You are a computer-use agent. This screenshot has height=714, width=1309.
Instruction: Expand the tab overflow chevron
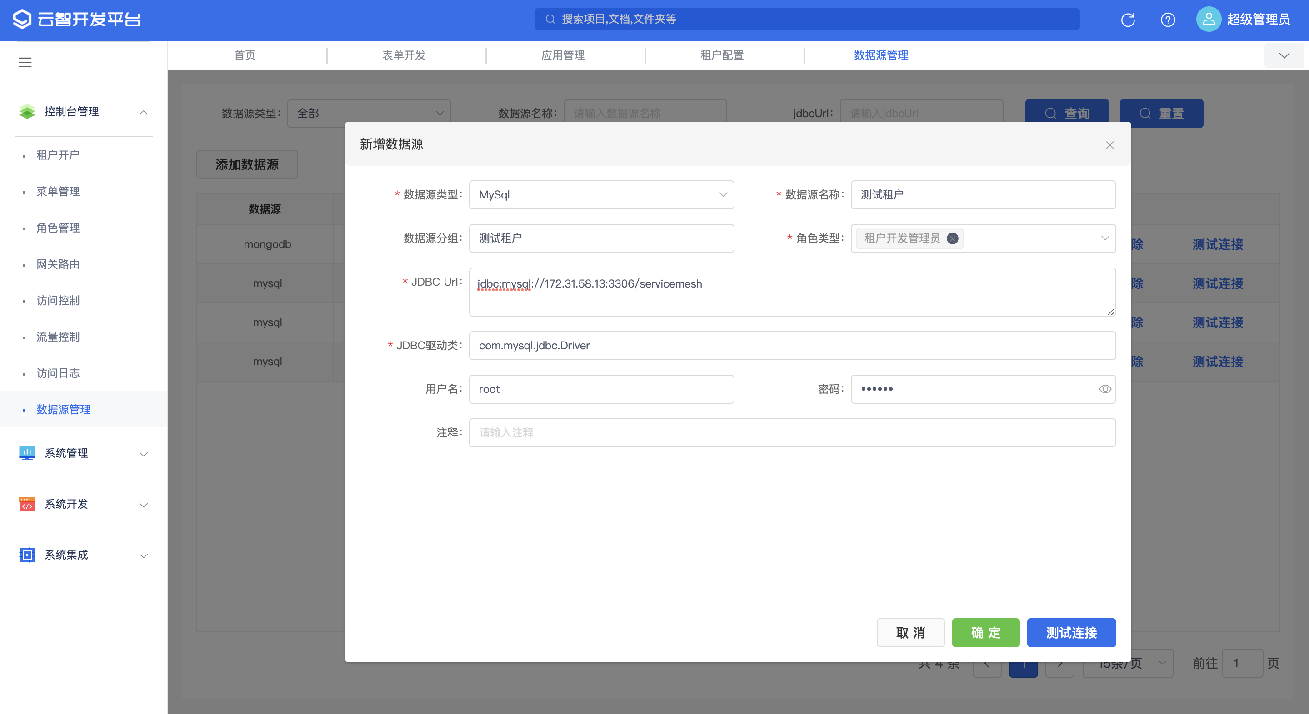click(x=1284, y=55)
